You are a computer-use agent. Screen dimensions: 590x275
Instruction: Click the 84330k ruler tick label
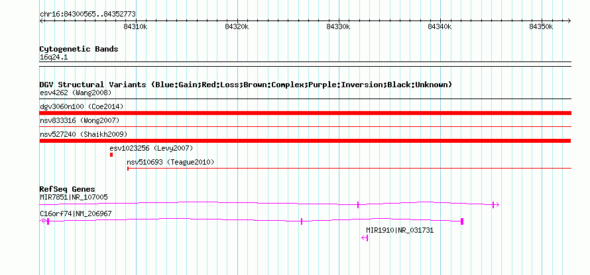[338, 26]
